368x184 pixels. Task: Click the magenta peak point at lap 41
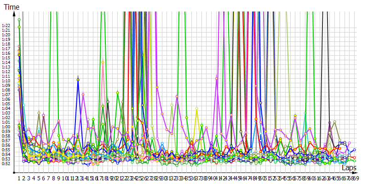(x=216, y=79)
